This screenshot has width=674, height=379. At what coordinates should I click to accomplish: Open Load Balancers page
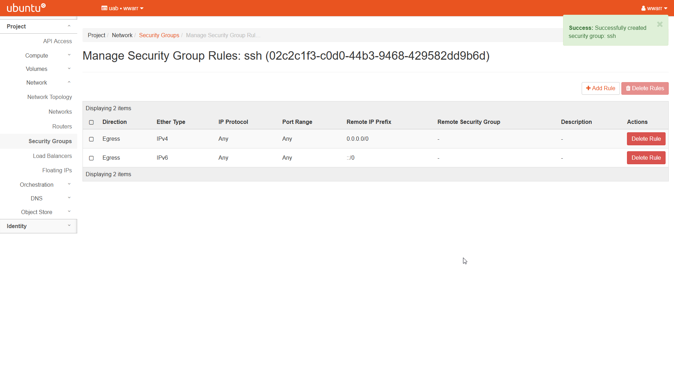tap(52, 156)
